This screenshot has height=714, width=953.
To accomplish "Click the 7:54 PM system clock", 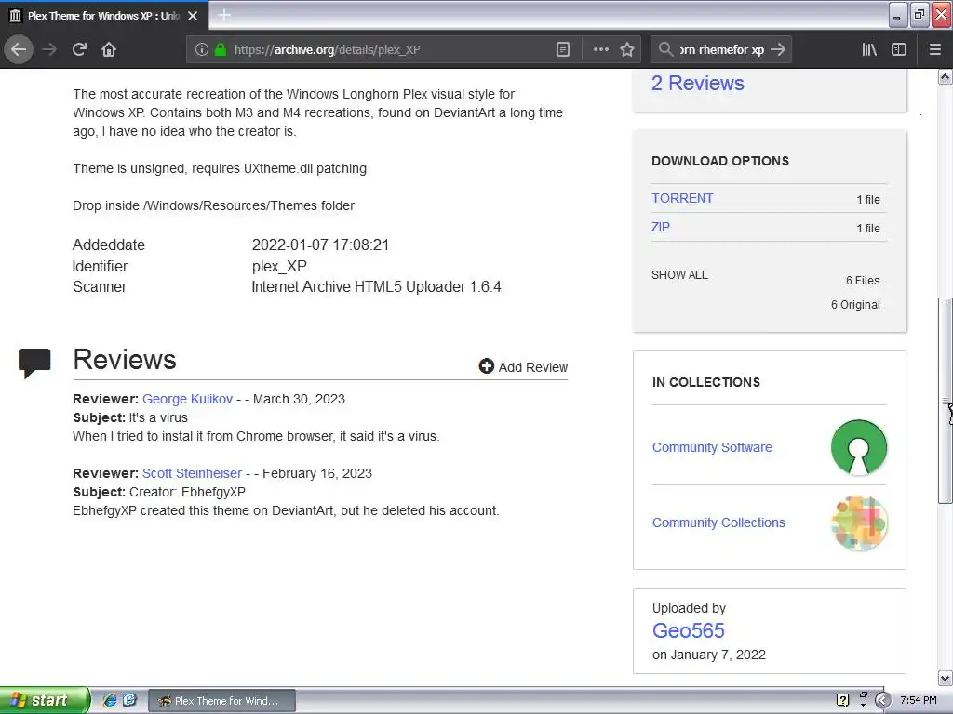I will 919,701.
